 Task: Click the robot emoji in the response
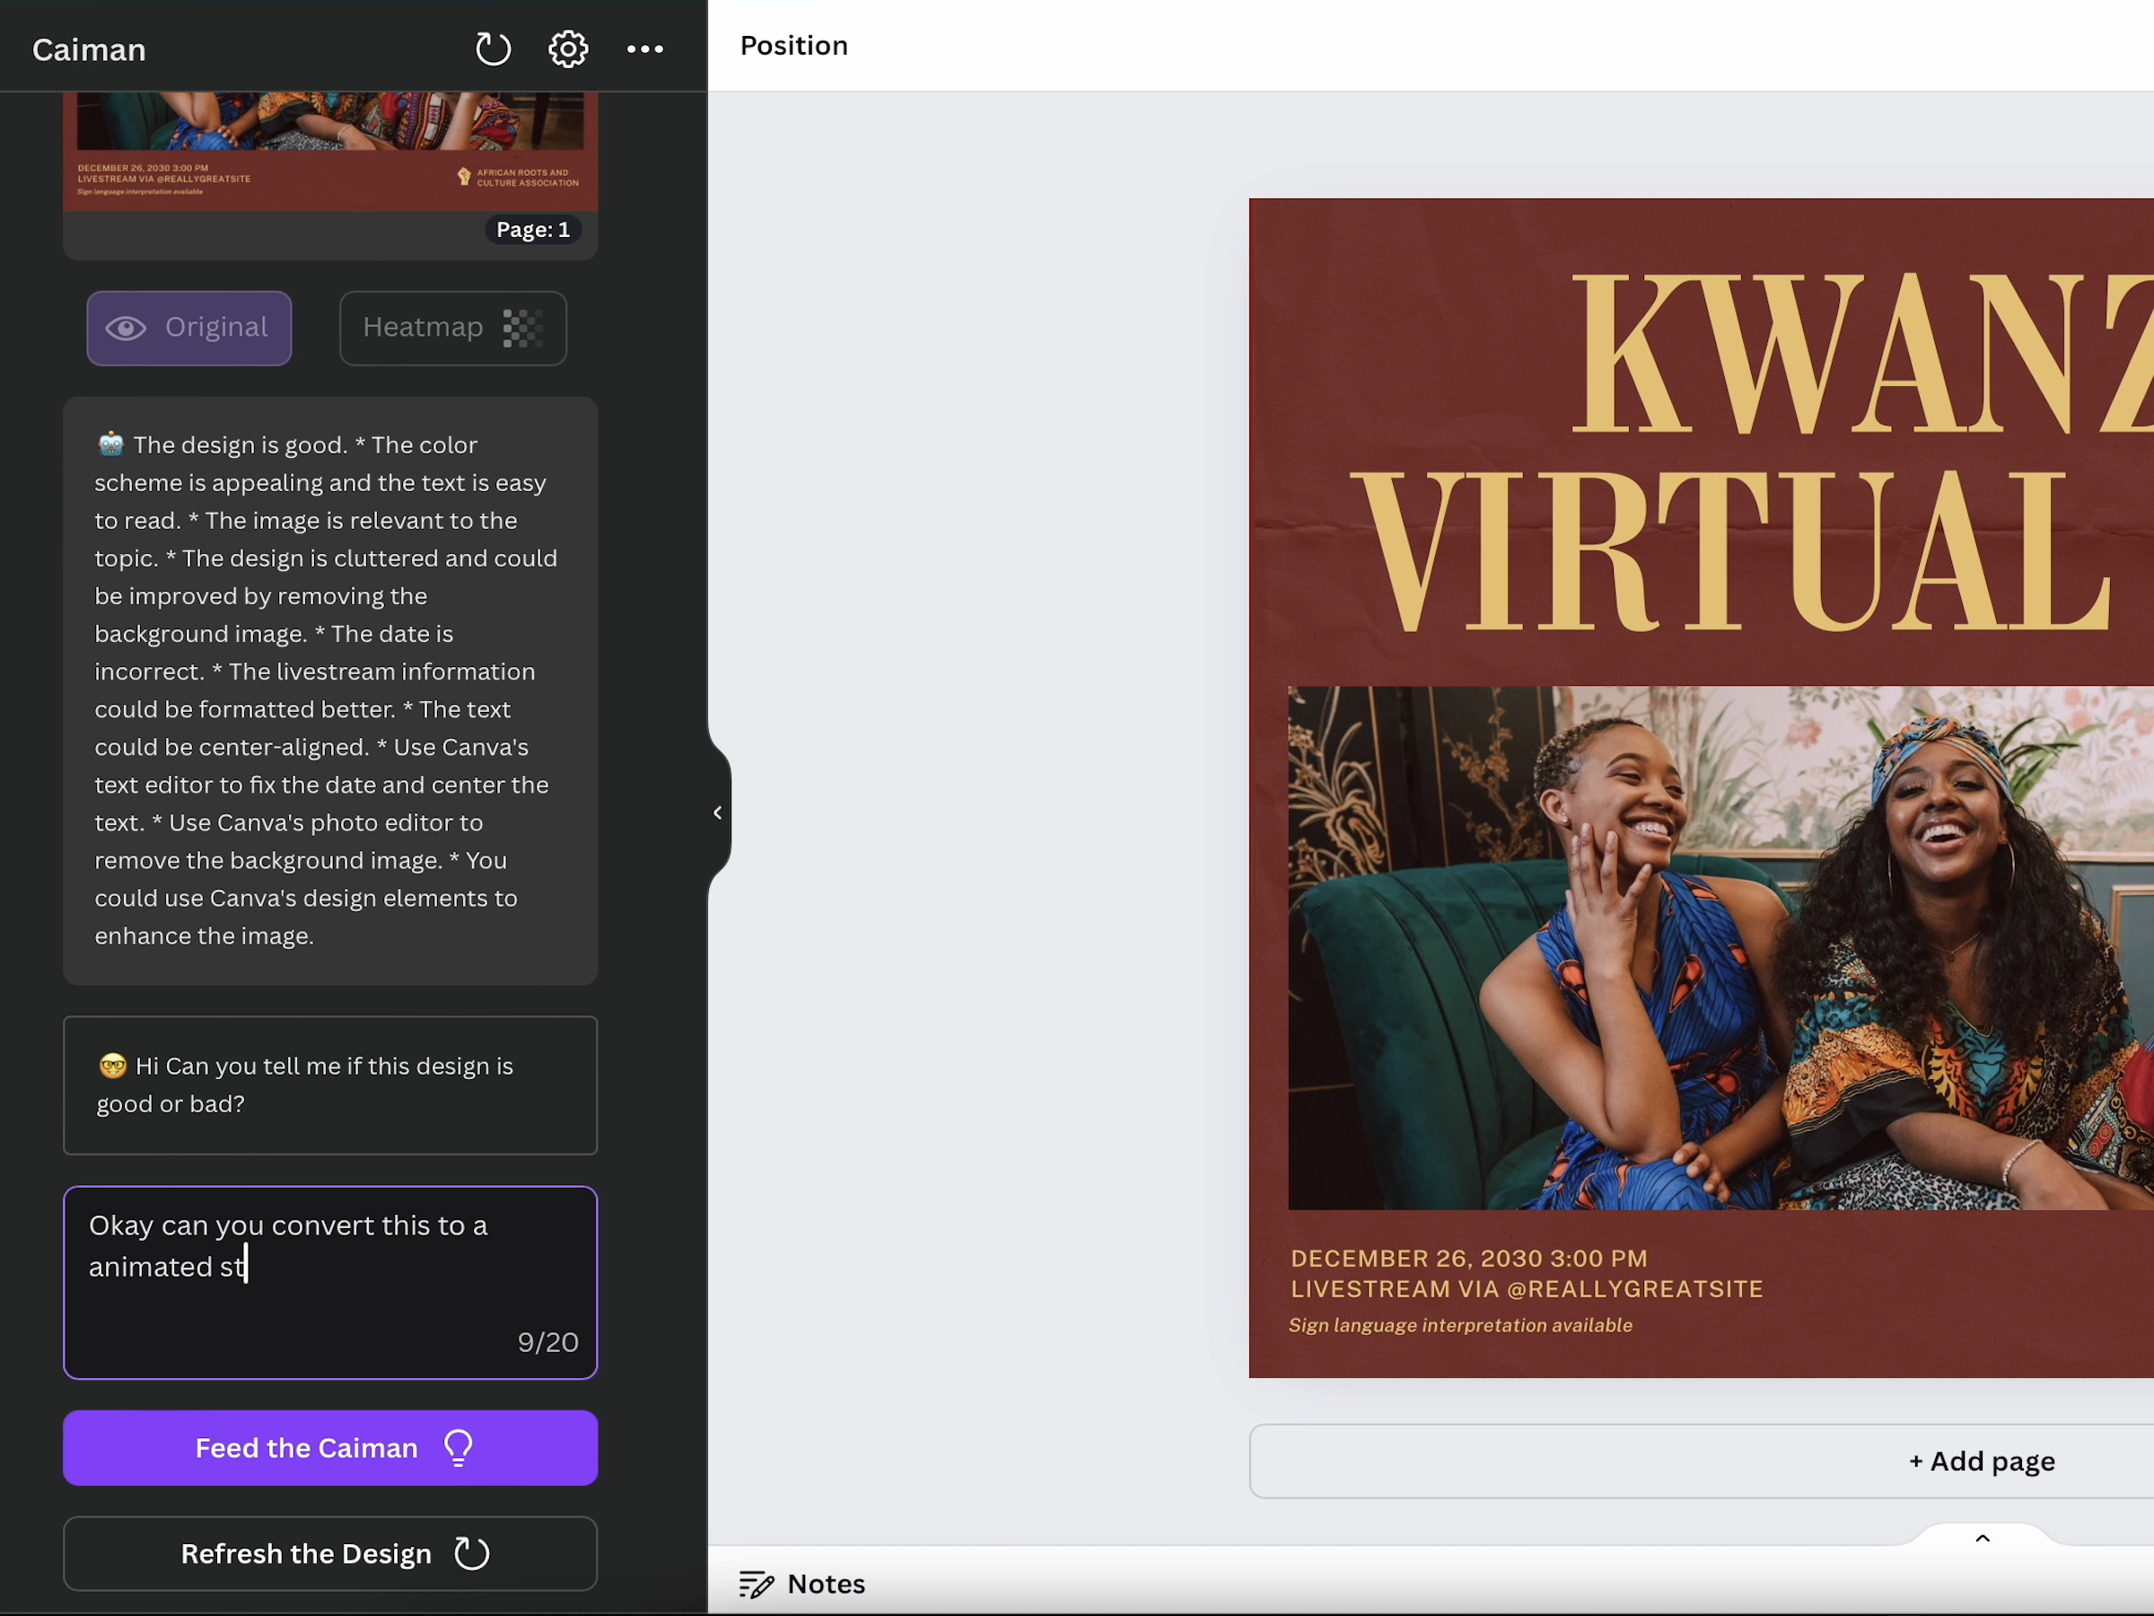(111, 444)
